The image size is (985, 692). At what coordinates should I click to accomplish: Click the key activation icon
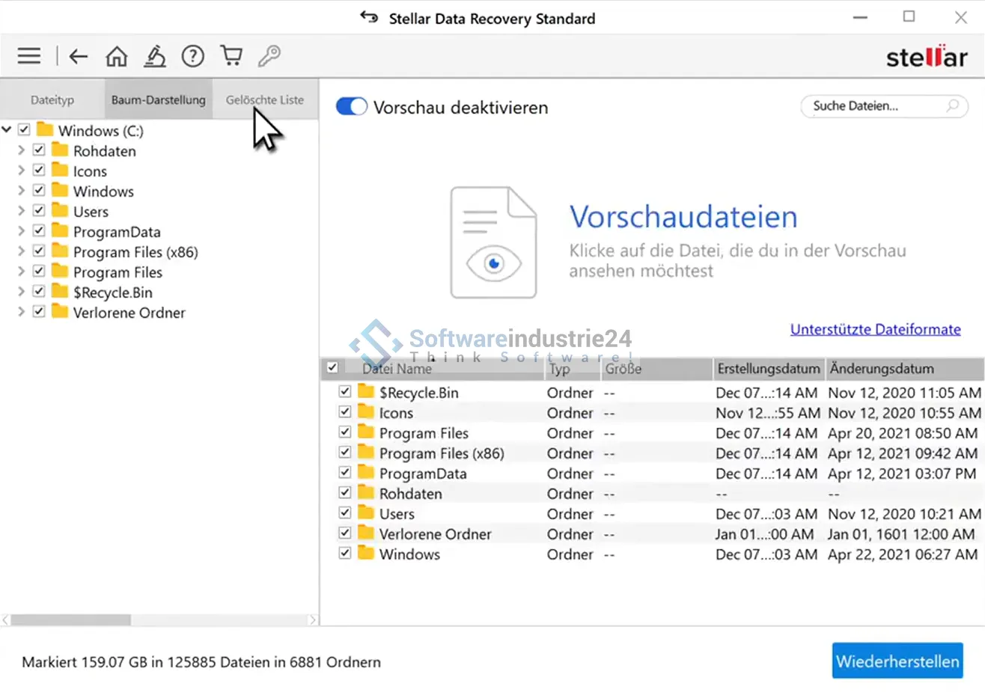pos(269,56)
